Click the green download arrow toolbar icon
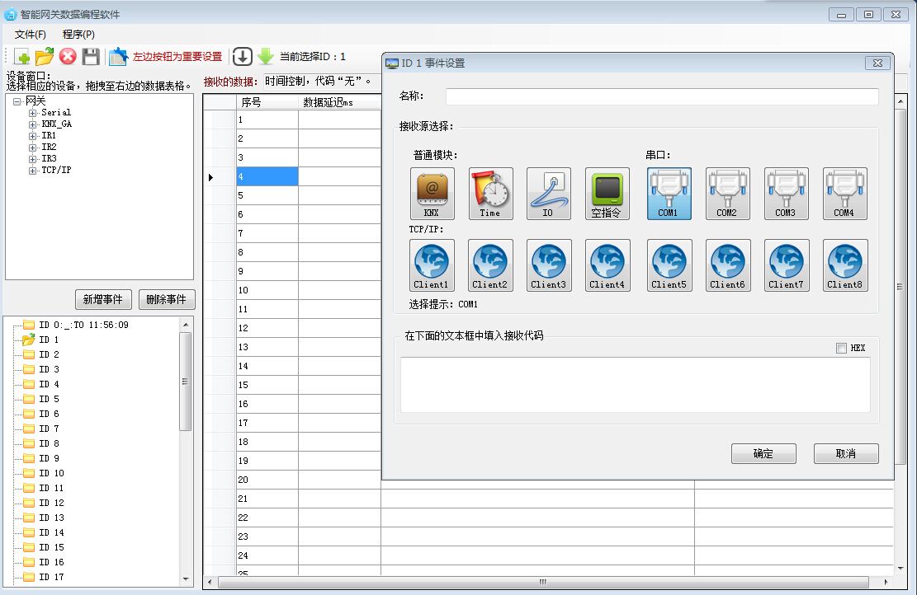917x595 pixels. coord(265,57)
